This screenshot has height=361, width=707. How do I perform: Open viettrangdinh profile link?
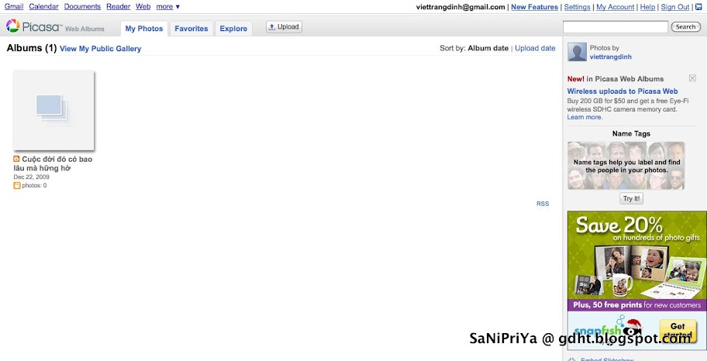click(611, 57)
